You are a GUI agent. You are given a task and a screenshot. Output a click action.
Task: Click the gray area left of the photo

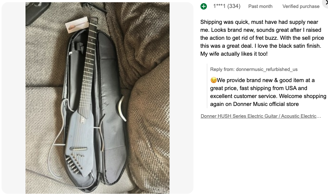[13, 98]
